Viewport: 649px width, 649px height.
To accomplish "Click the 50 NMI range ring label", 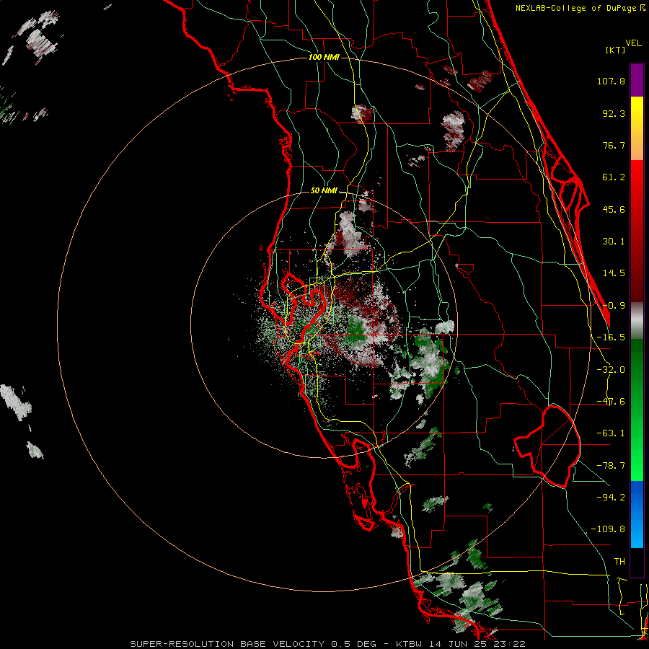I will pos(324,191).
